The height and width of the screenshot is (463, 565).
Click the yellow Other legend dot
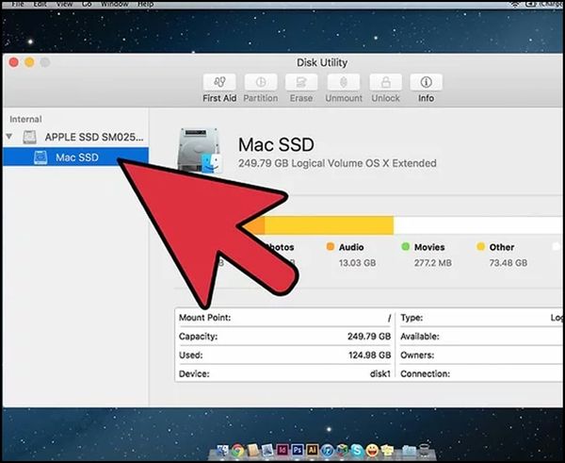click(480, 247)
